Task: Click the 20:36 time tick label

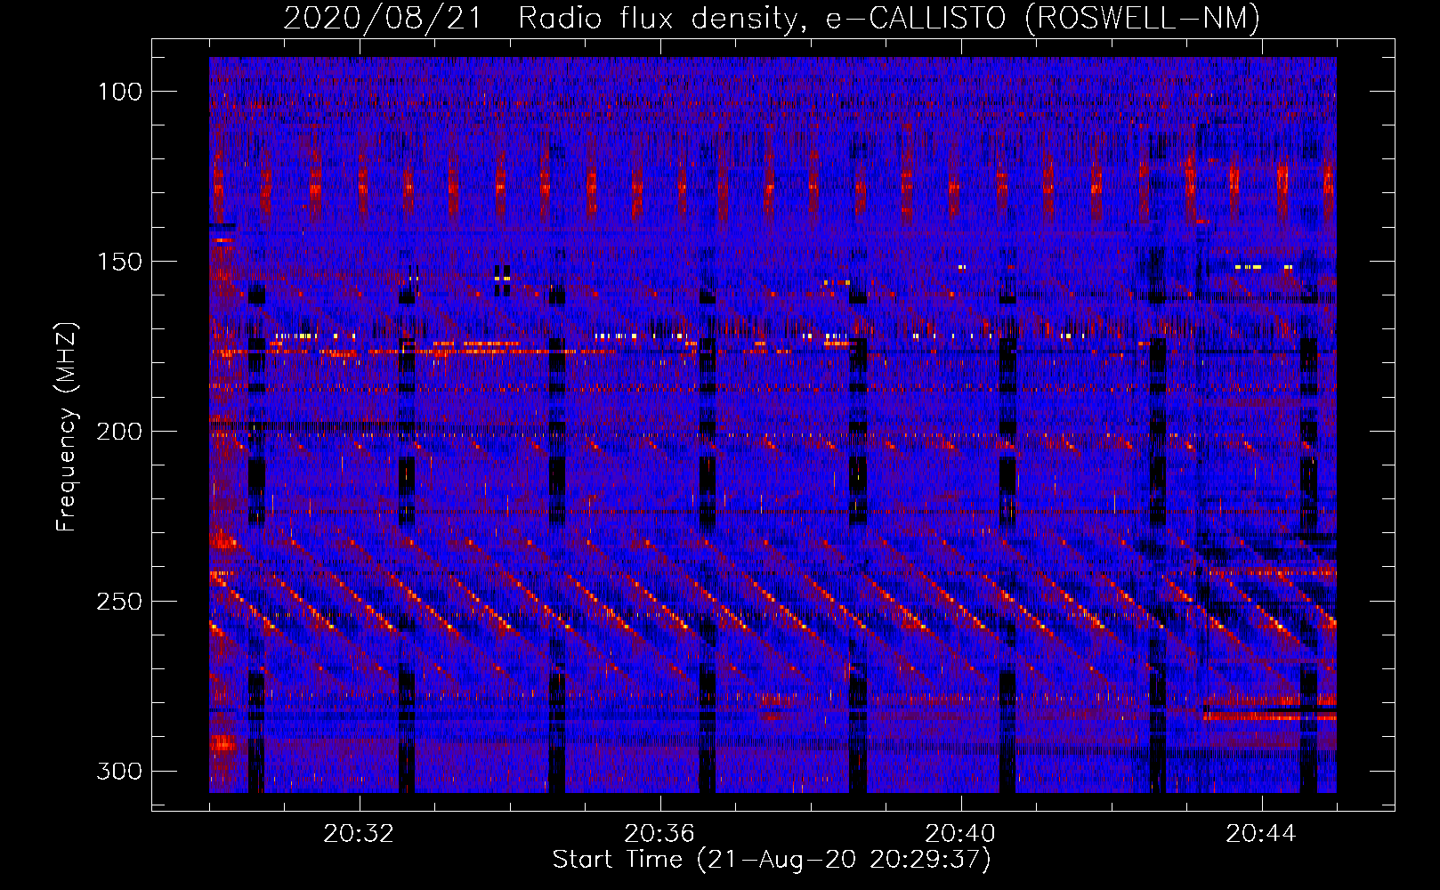Action: (659, 834)
